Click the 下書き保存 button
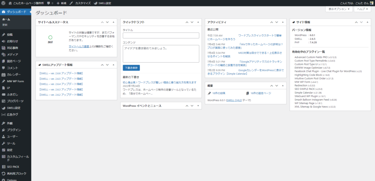The image size is (375, 181). (131, 68)
